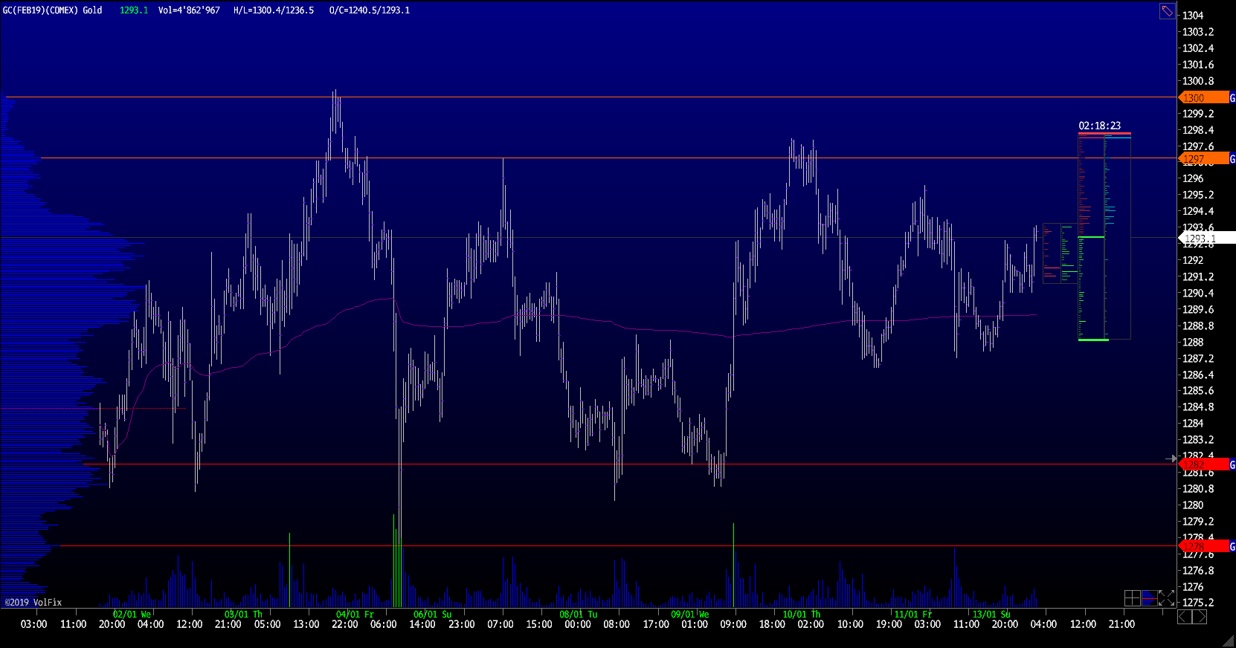This screenshot has width=1236, height=648.
Task: Click the 04/01 Fr date marker
Action: [x=355, y=615]
